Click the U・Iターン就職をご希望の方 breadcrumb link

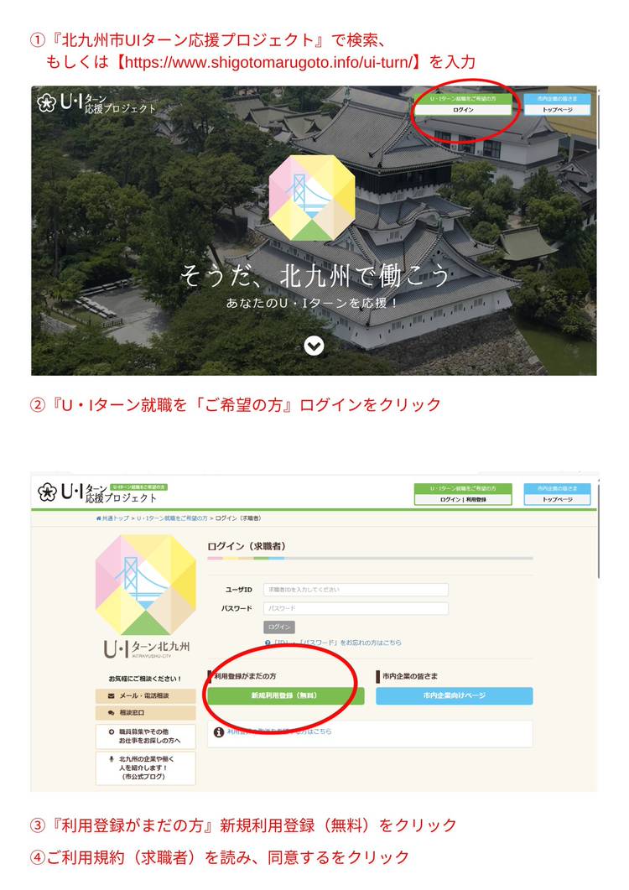(x=172, y=518)
